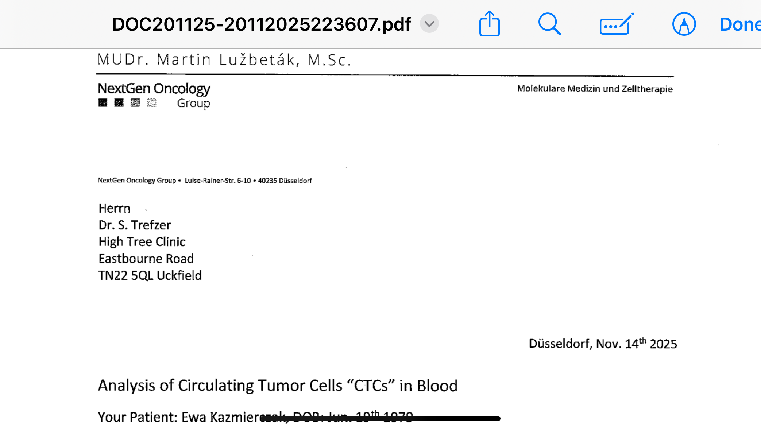
Task: Tap the High Tree Clinic line
Action: [142, 242]
